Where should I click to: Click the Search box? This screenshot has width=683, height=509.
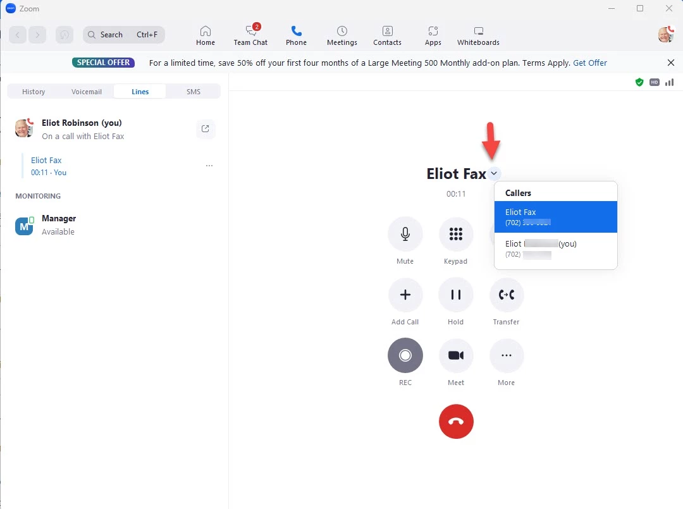tap(124, 35)
